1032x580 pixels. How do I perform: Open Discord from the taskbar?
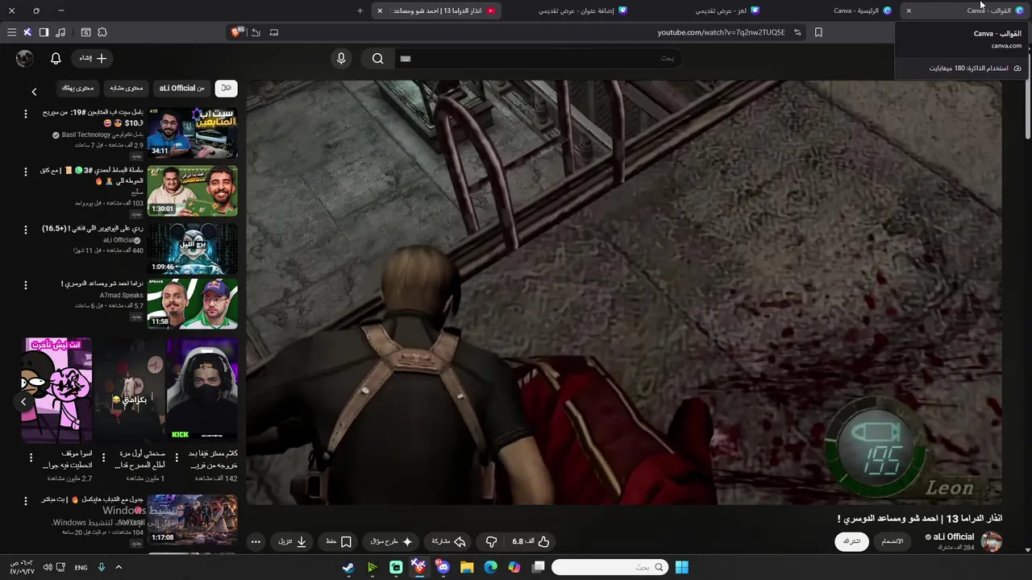[x=443, y=567]
